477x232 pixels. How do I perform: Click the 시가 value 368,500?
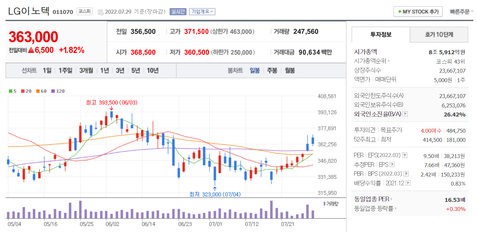[x=143, y=52]
